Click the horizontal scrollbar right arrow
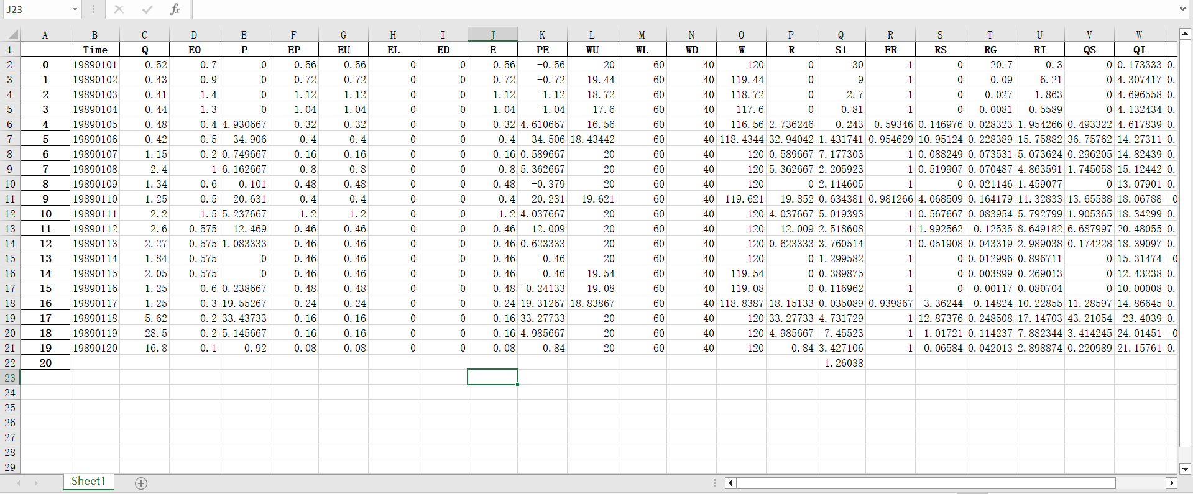This screenshot has height=494, width=1193. [1171, 483]
